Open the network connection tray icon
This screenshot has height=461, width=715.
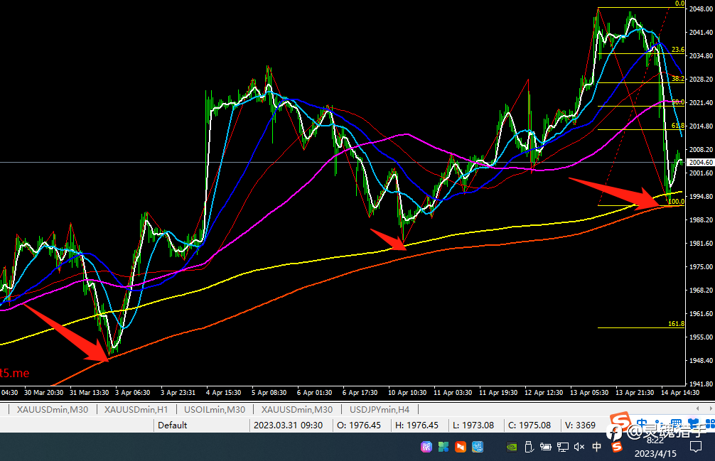pos(563,447)
